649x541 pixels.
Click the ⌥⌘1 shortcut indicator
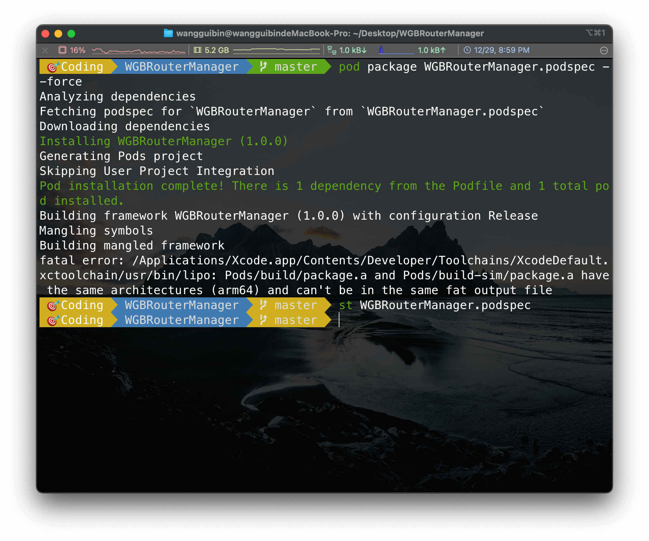click(595, 33)
